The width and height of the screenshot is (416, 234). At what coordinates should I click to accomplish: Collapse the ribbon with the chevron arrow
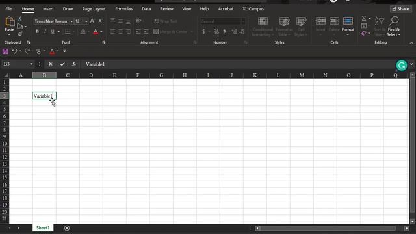[411, 43]
